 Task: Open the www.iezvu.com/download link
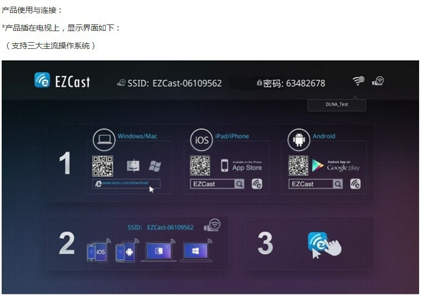[x=127, y=183]
